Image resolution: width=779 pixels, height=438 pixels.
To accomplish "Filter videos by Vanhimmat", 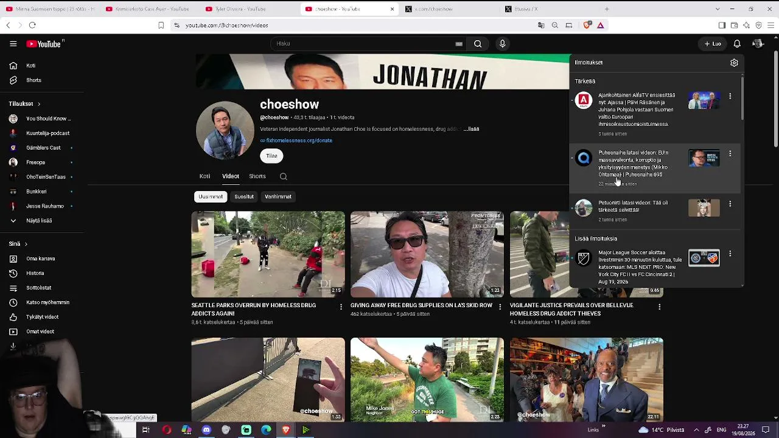I will pos(278,196).
